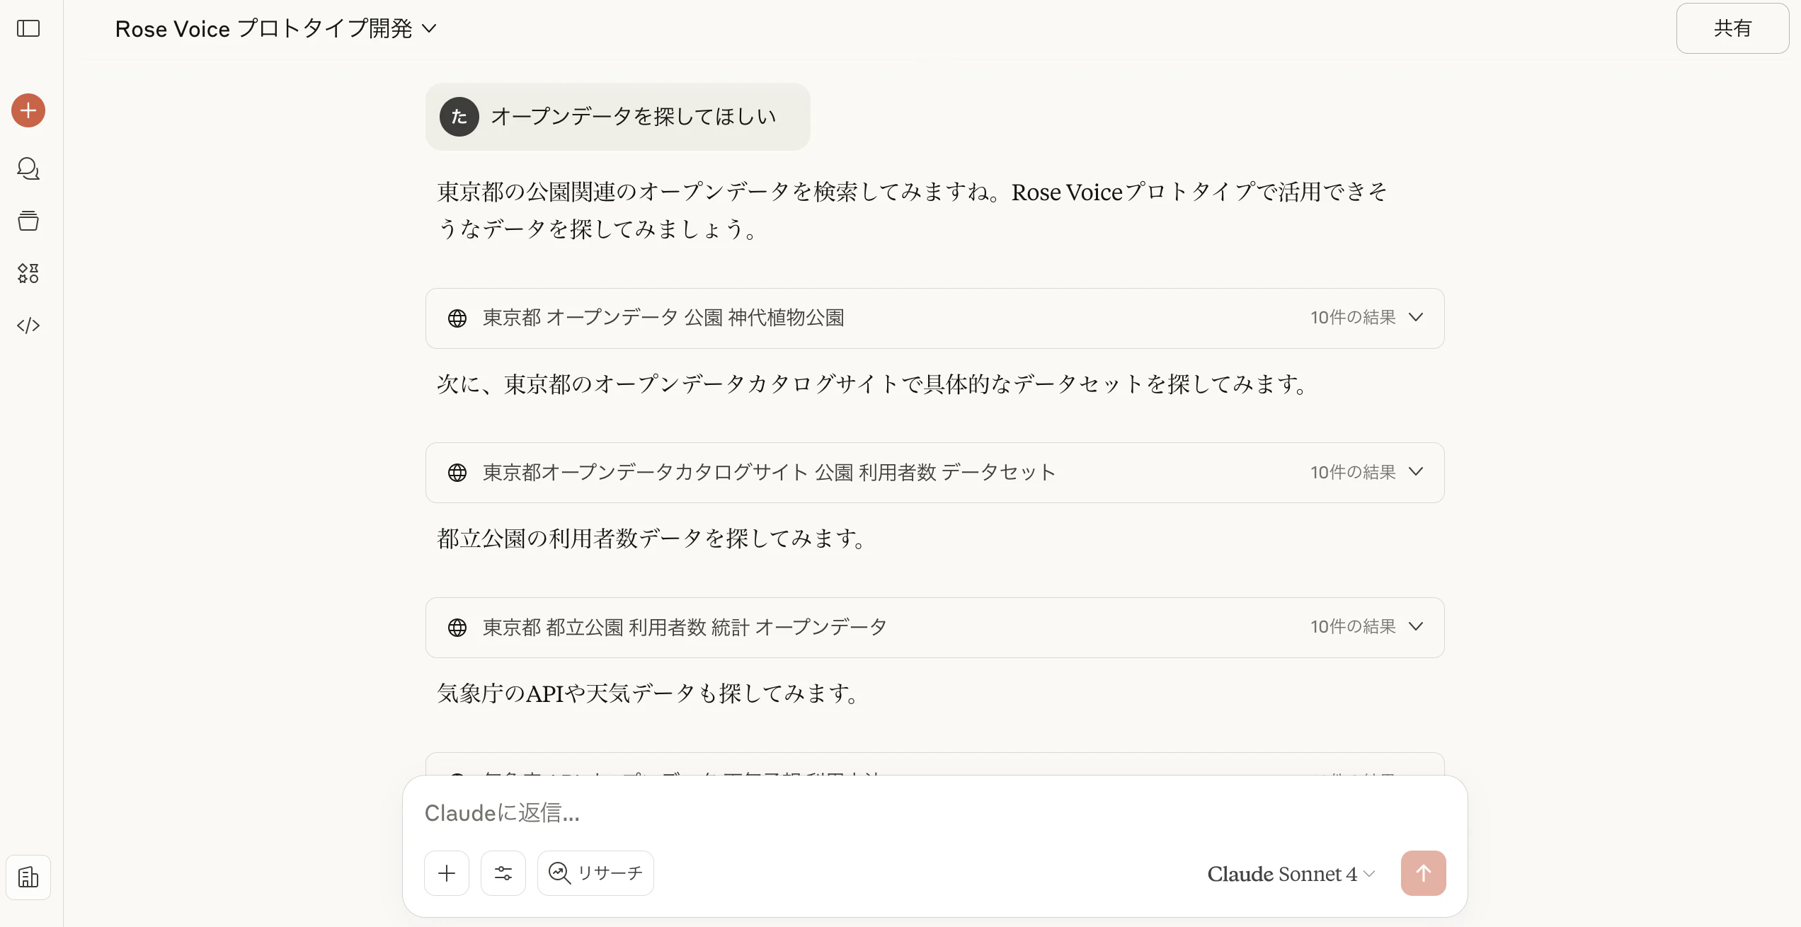Expand the 神代植物公園 search results
1801x927 pixels.
point(1416,318)
